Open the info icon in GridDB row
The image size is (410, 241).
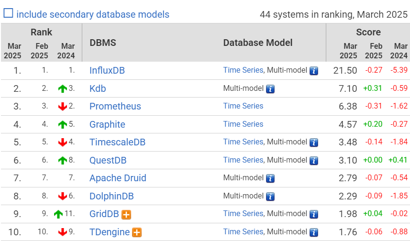click(x=314, y=214)
